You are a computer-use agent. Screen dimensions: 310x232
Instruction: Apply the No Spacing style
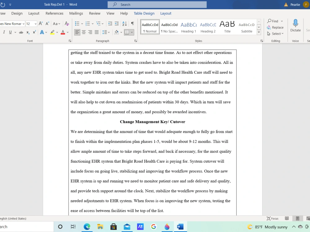click(x=170, y=27)
